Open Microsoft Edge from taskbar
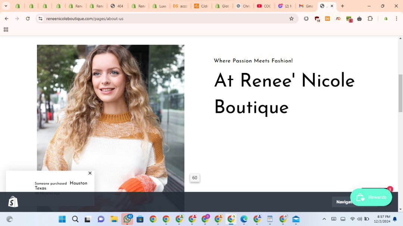Screen dimensions: 403x226 pyautogui.click(x=244, y=219)
